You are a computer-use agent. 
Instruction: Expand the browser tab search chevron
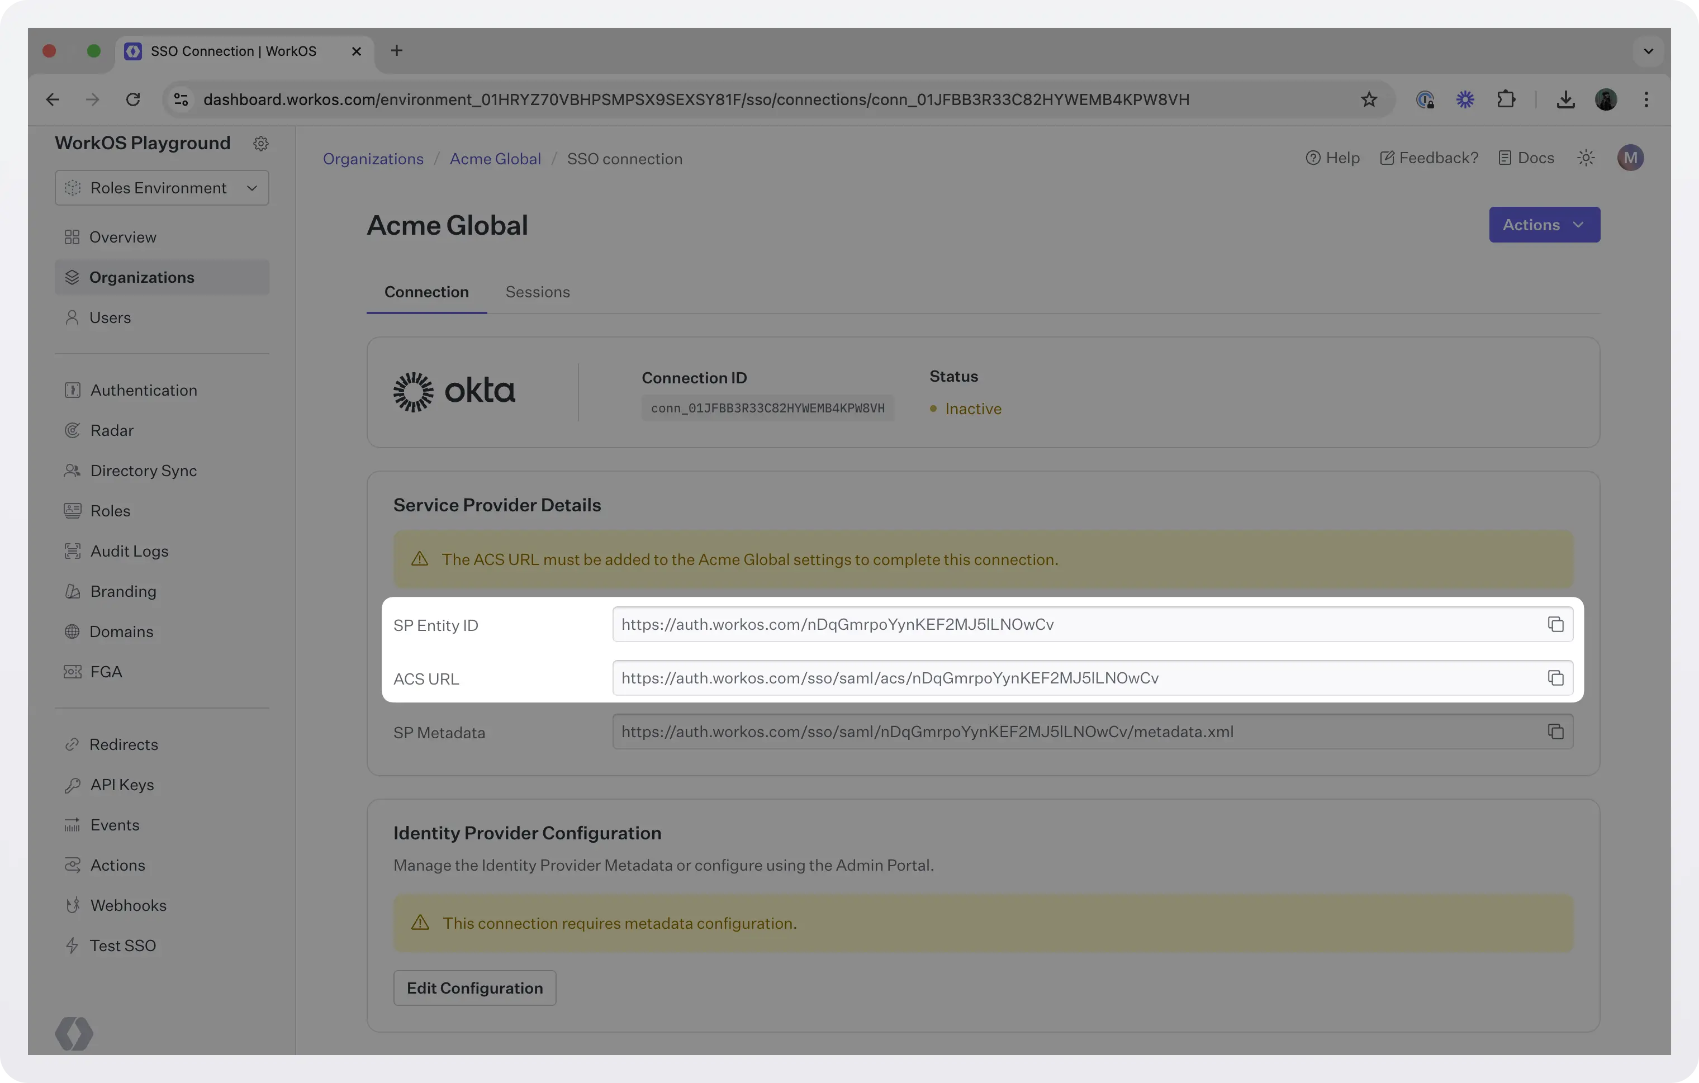coord(1648,51)
